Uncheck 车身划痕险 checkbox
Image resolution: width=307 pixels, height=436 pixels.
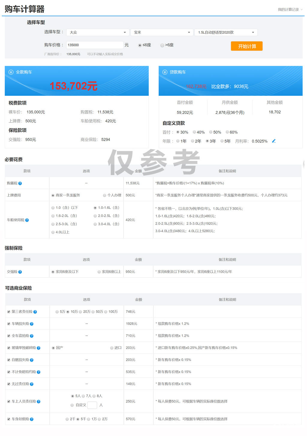pos(9,419)
